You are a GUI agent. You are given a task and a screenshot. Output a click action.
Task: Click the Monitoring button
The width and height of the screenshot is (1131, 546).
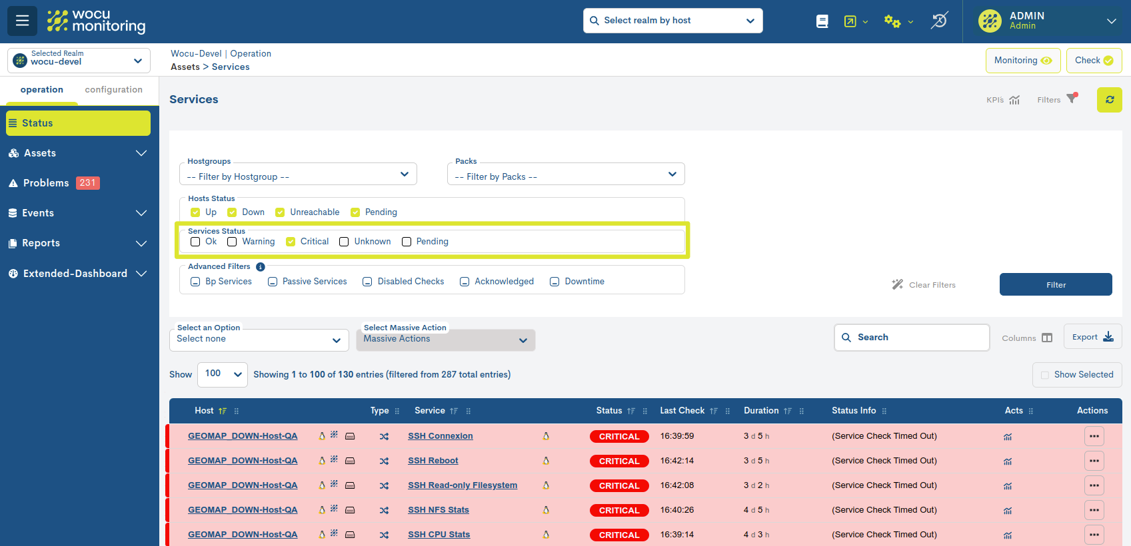1023,61
